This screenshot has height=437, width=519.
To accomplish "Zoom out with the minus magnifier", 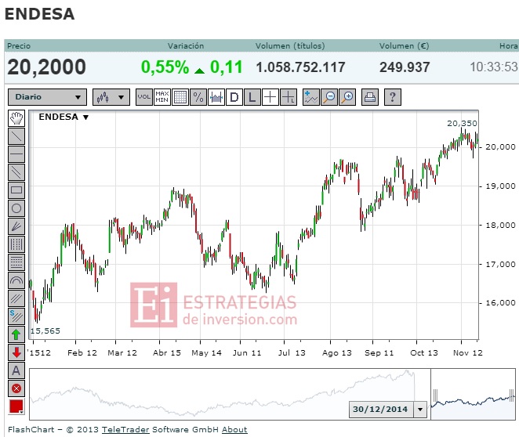I will click(329, 97).
